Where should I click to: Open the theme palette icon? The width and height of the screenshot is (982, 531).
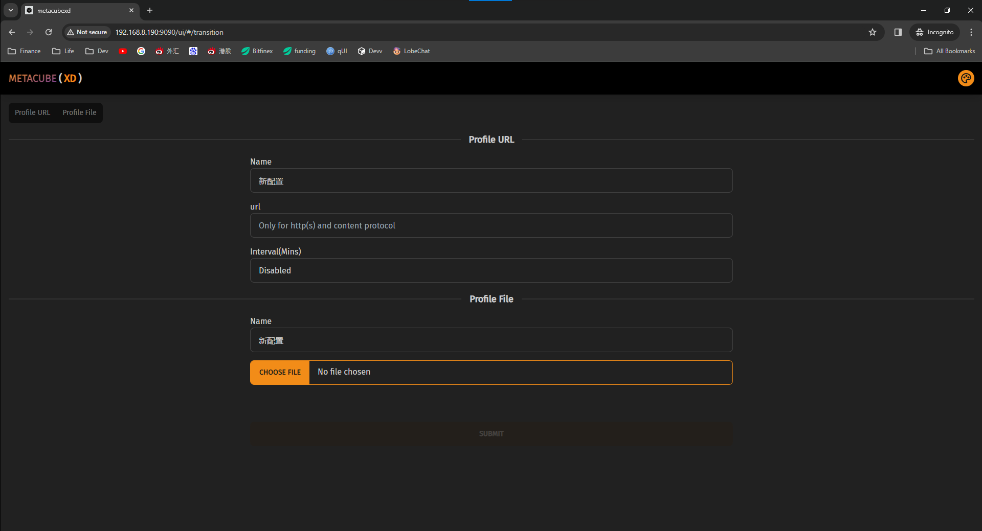966,78
